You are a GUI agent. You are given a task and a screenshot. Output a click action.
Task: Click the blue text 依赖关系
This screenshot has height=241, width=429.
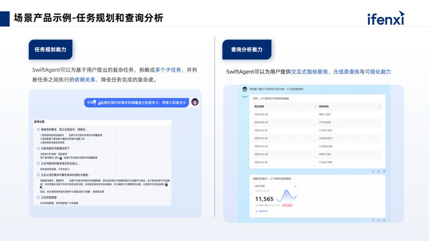point(85,80)
